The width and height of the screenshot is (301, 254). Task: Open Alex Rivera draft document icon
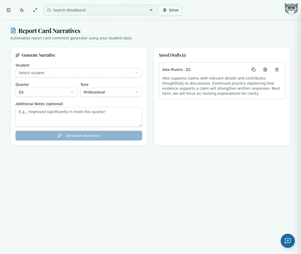tap(265, 70)
